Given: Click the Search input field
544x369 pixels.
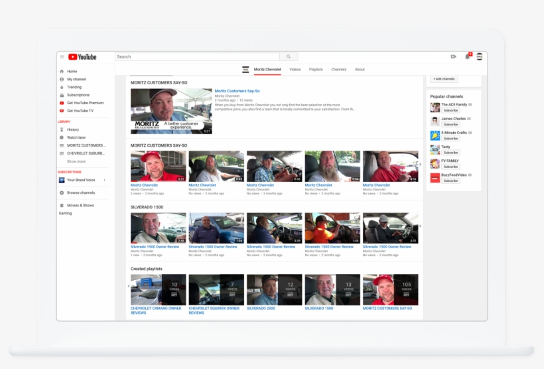Looking at the screenshot, I should tap(197, 56).
